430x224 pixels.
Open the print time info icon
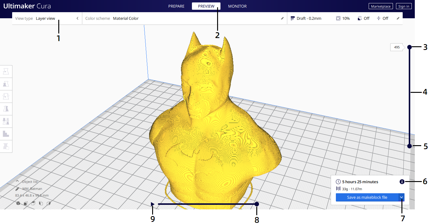coord(402,182)
